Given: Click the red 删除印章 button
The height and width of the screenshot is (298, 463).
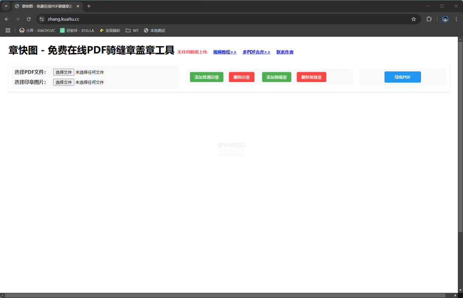Looking at the screenshot, I should [x=241, y=77].
